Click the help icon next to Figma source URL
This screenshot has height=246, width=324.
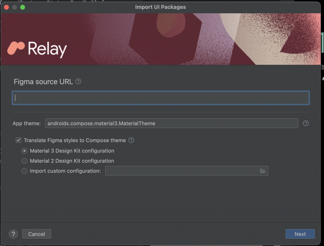click(x=78, y=81)
